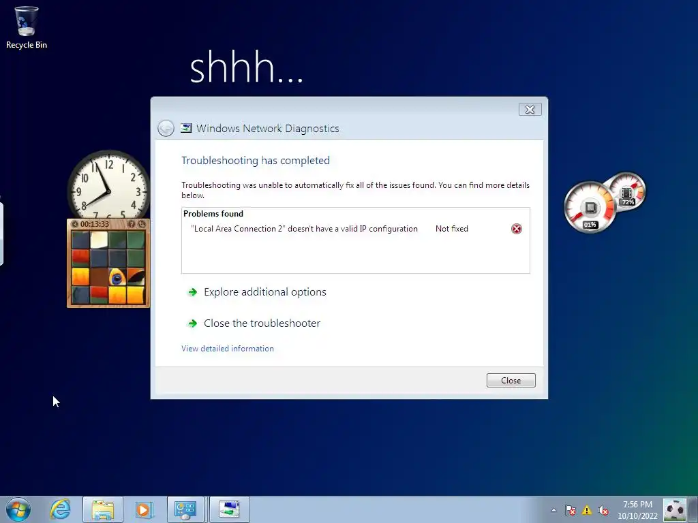Select the Local Area Connection 2 problem row
This screenshot has width=698, height=523.
pyautogui.click(x=355, y=229)
